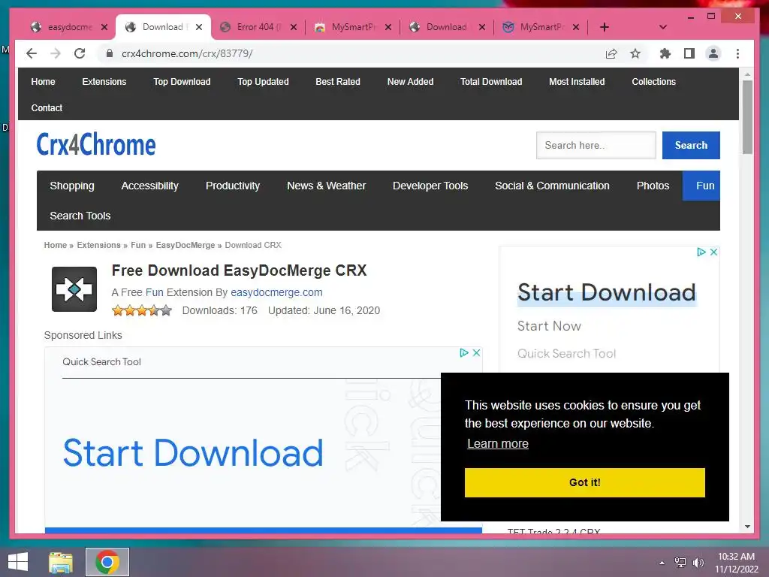Open Developer Tools category
The image size is (769, 577).
point(430,186)
